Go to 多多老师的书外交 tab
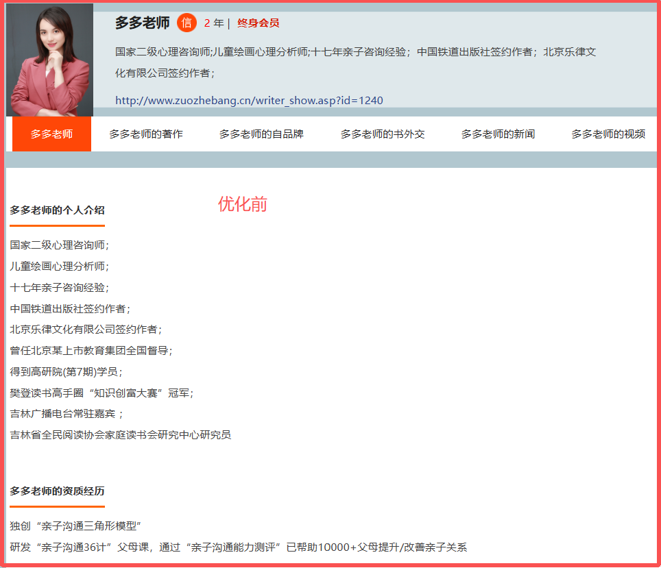This screenshot has width=661, height=568. pos(383,134)
